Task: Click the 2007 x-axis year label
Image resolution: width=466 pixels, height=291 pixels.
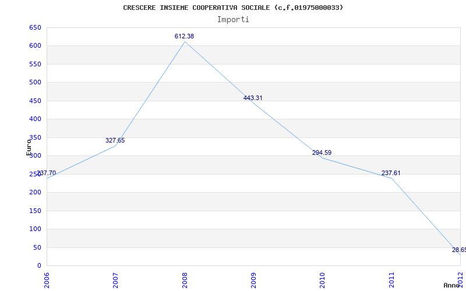Action: click(115, 280)
